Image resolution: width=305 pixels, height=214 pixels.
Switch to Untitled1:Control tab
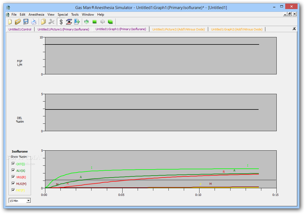20,29
